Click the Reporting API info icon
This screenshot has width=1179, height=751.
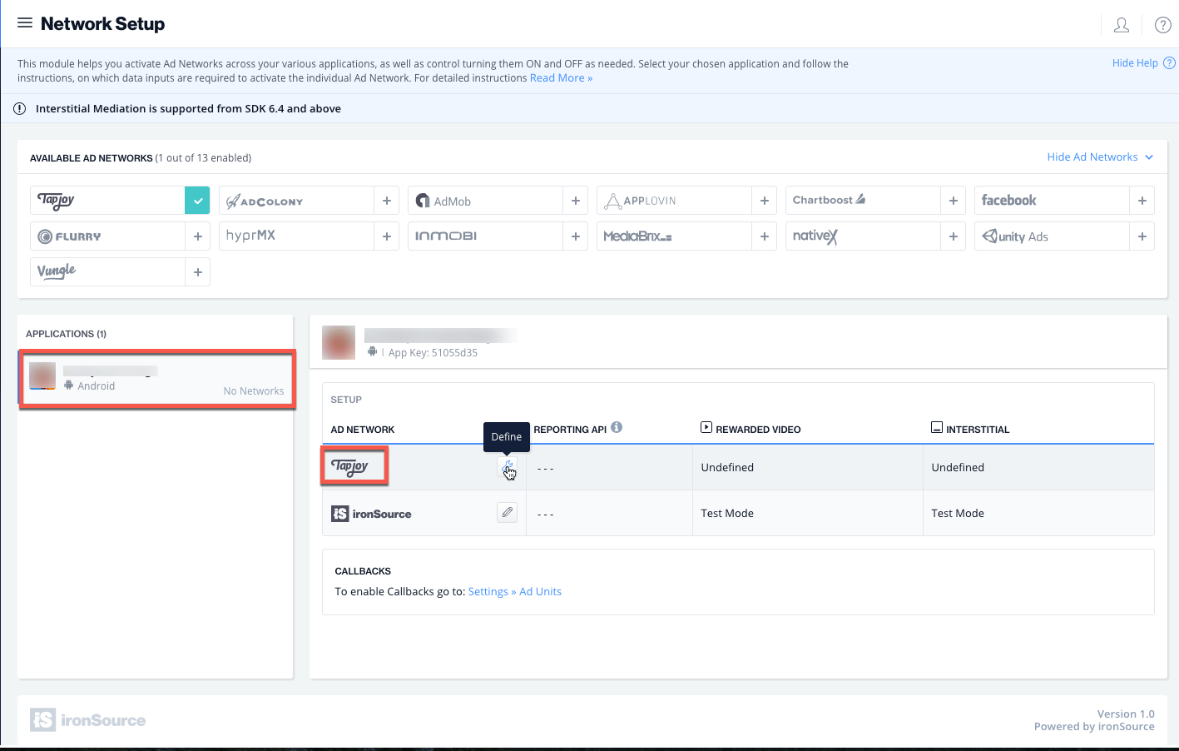tap(617, 427)
